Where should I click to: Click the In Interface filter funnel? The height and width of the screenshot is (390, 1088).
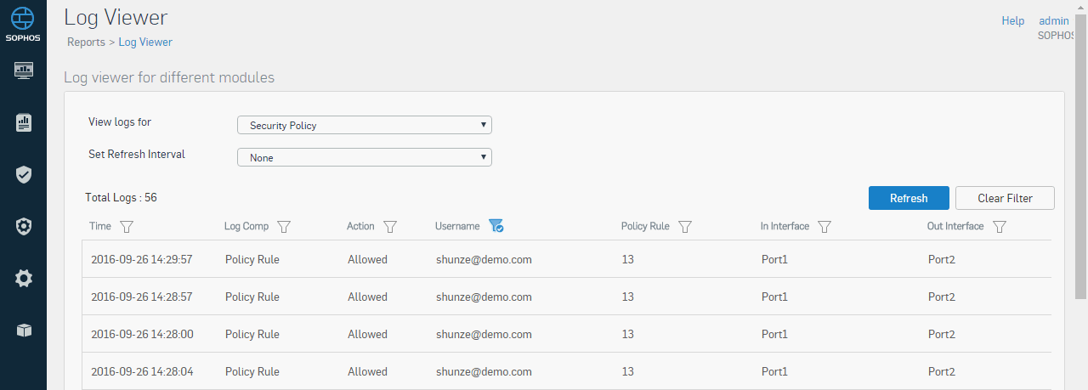tap(824, 227)
